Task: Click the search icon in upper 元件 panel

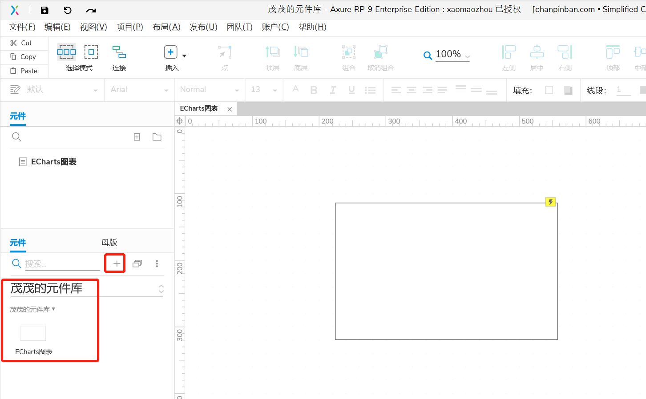Action: pyautogui.click(x=16, y=137)
